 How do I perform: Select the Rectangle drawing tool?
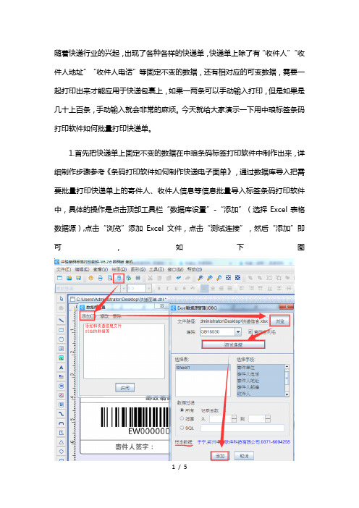pos(62,330)
